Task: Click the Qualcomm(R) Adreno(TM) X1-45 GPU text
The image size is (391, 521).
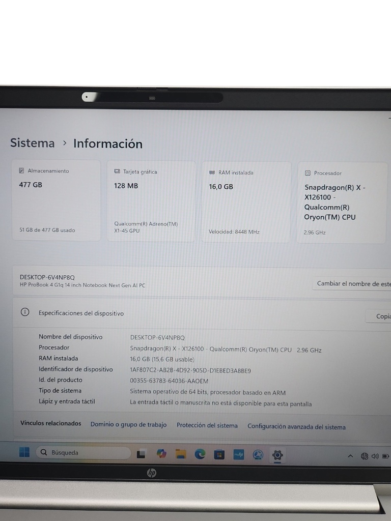Action: (x=146, y=227)
